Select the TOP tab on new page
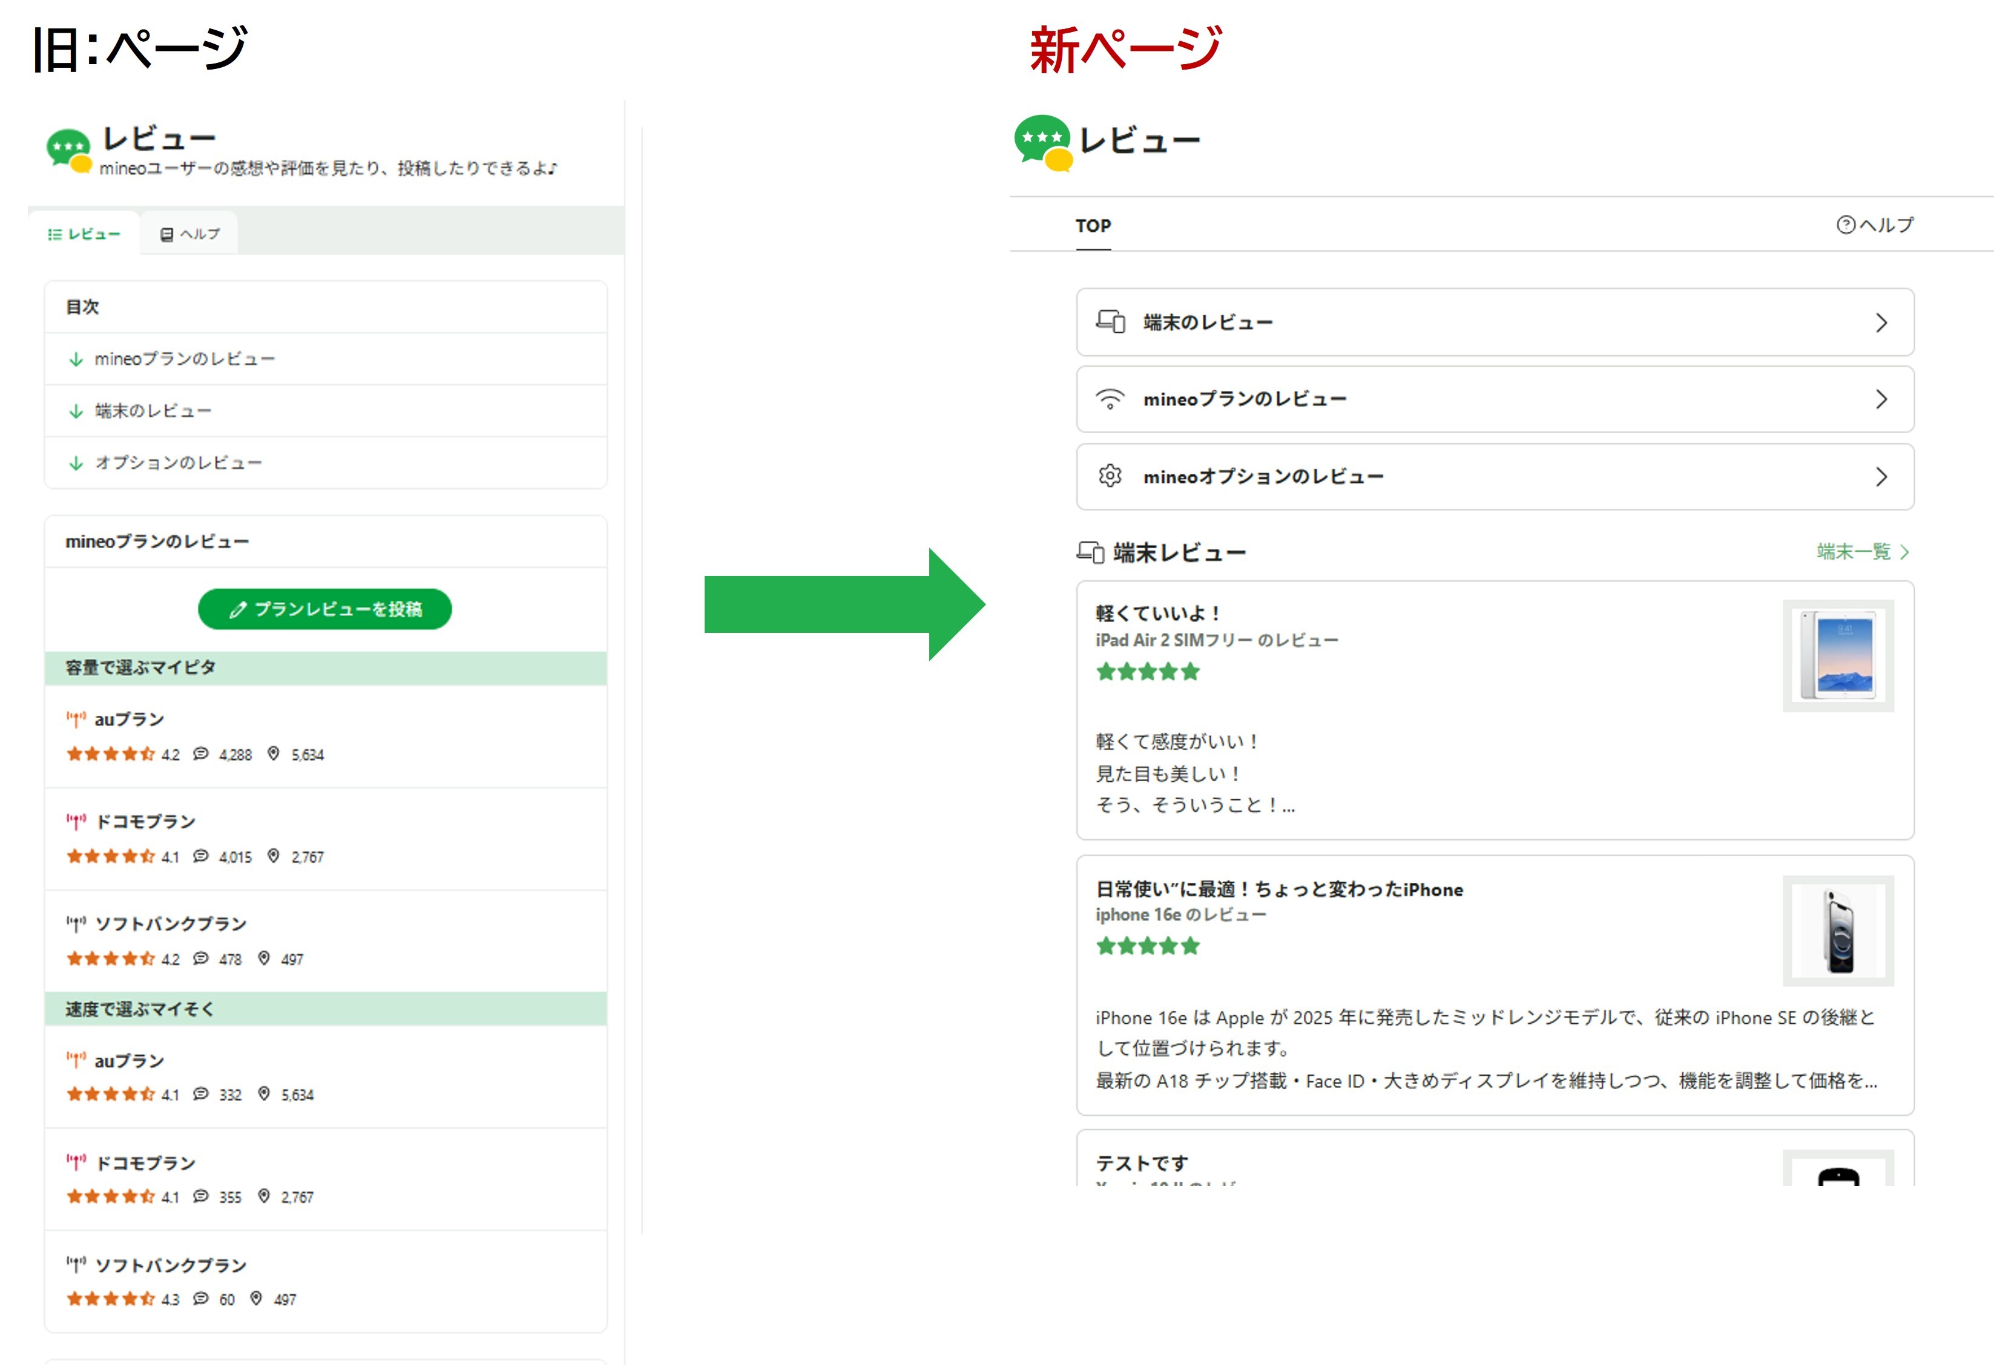This screenshot has width=1994, height=1365. (1092, 226)
